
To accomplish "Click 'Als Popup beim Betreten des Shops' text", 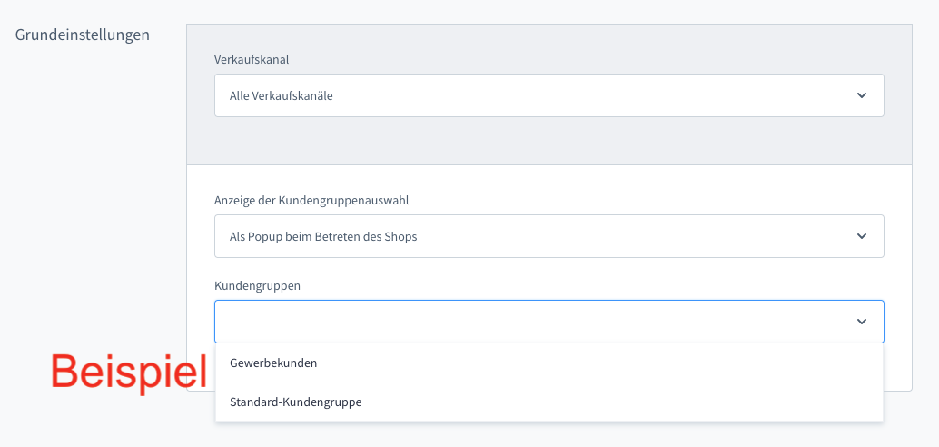I will (323, 236).
